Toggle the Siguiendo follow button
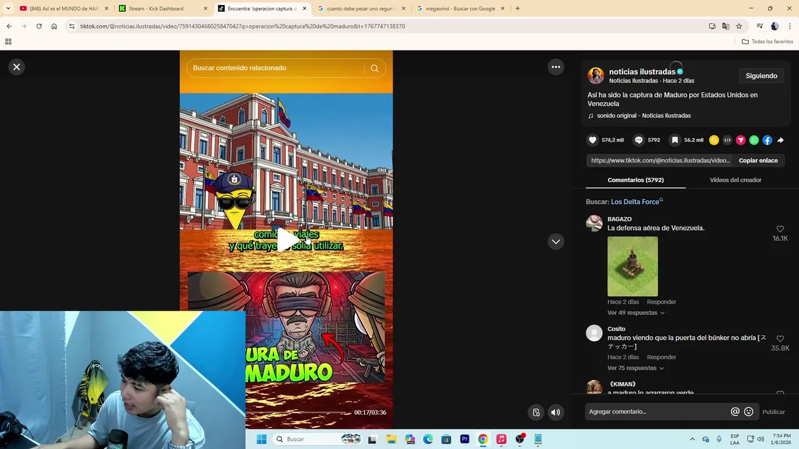Viewport: 799px width, 449px height. point(762,75)
